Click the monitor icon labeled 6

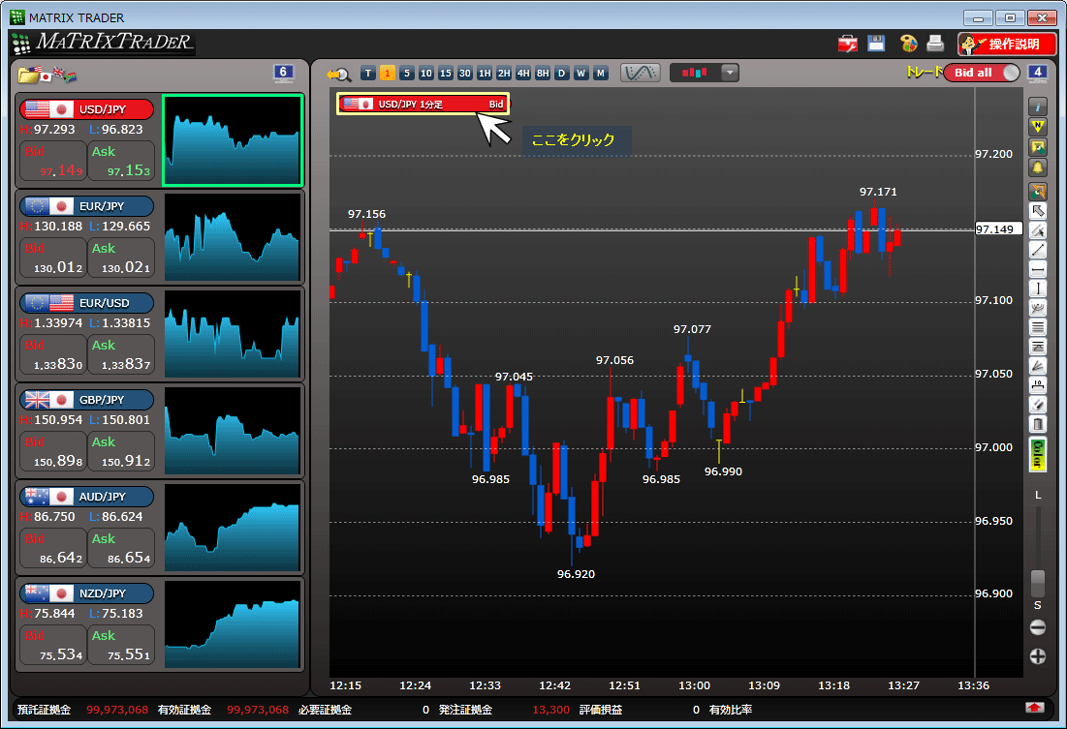(x=283, y=73)
